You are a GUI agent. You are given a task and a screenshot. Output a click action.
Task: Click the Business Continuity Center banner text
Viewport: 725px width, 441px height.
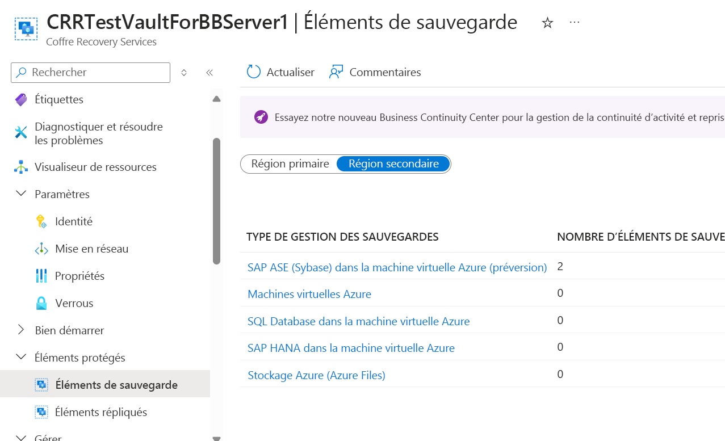tap(500, 117)
